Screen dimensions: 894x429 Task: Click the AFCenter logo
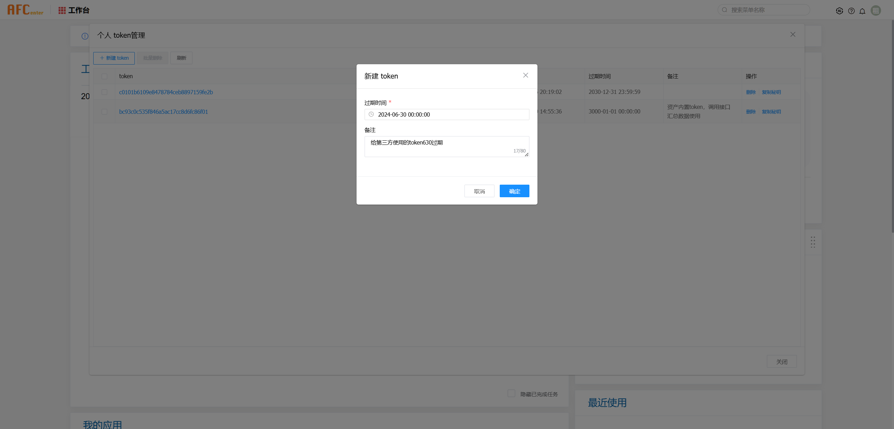[25, 9]
